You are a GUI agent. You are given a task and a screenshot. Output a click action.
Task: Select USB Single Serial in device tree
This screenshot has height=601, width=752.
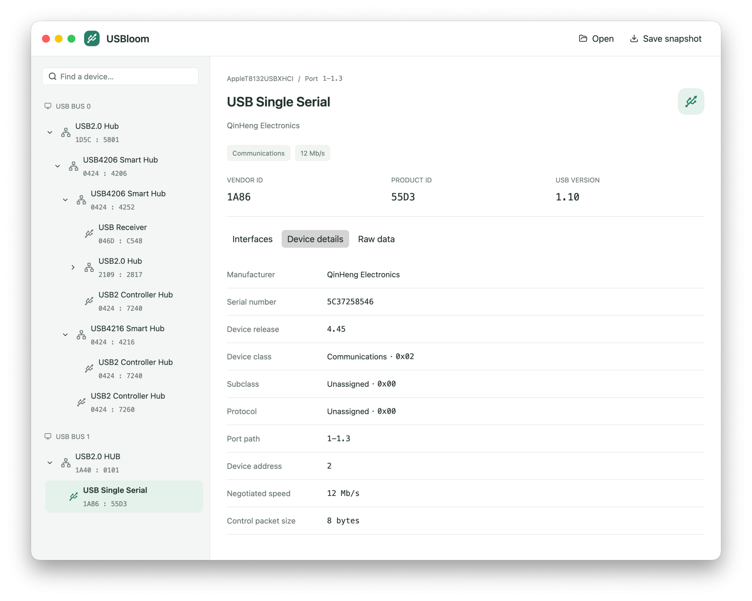124,497
